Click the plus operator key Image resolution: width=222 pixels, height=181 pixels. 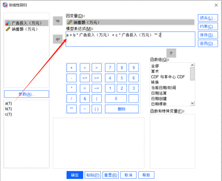[x=71, y=68]
